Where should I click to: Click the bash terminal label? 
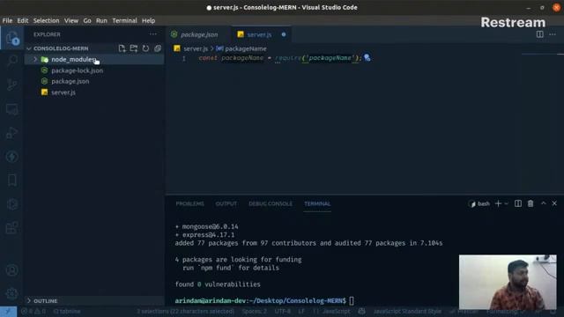(484, 203)
